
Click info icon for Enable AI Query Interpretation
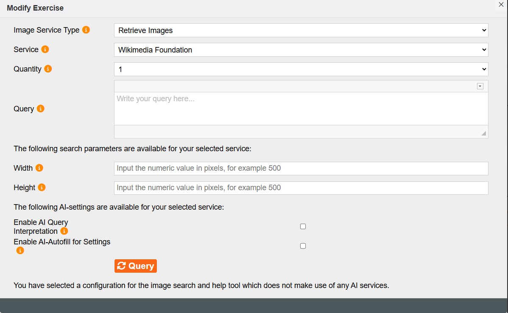click(64, 231)
